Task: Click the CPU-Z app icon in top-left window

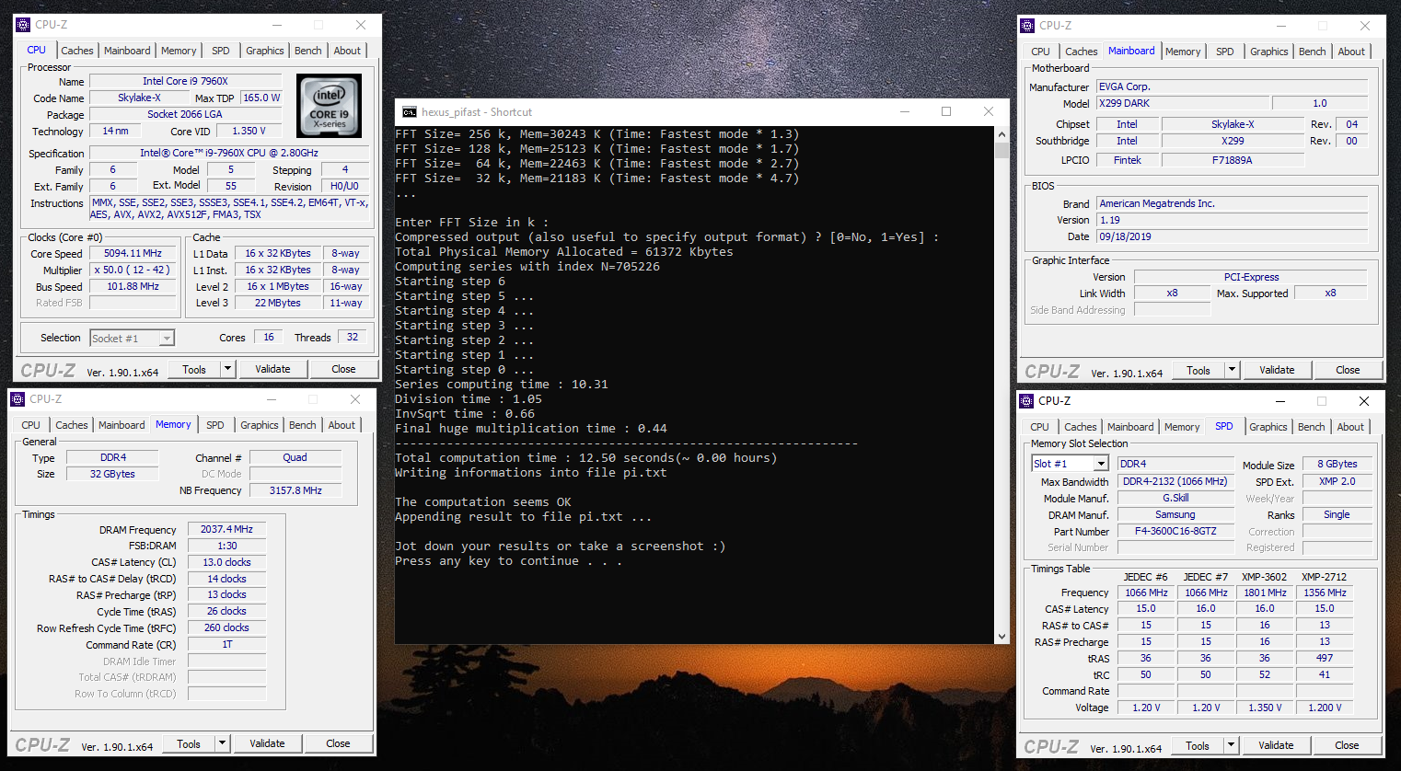Action: click(x=23, y=25)
